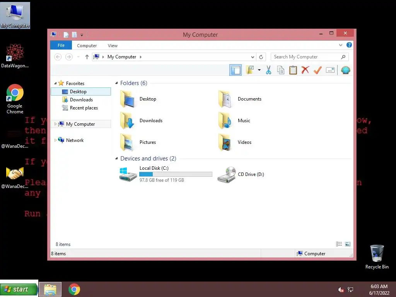The width and height of the screenshot is (396, 297).
Task: Click the Forward navigation arrow
Action: click(x=69, y=57)
